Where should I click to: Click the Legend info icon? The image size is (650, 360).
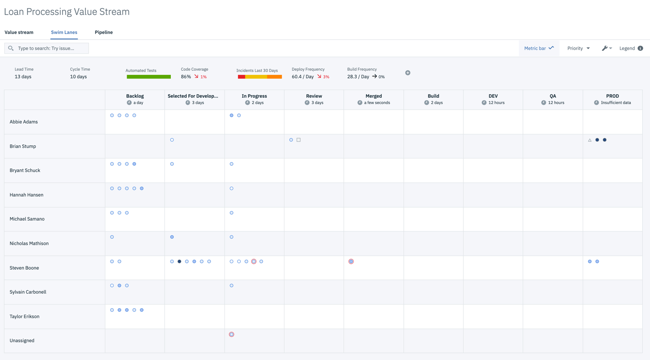tap(640, 48)
